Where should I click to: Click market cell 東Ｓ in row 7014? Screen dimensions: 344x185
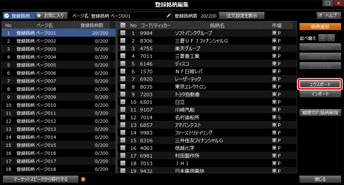(x=276, y=117)
